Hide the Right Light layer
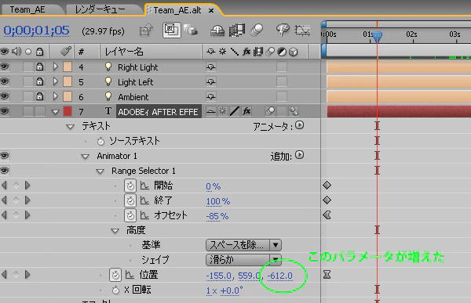471x303 pixels. tap(5, 67)
